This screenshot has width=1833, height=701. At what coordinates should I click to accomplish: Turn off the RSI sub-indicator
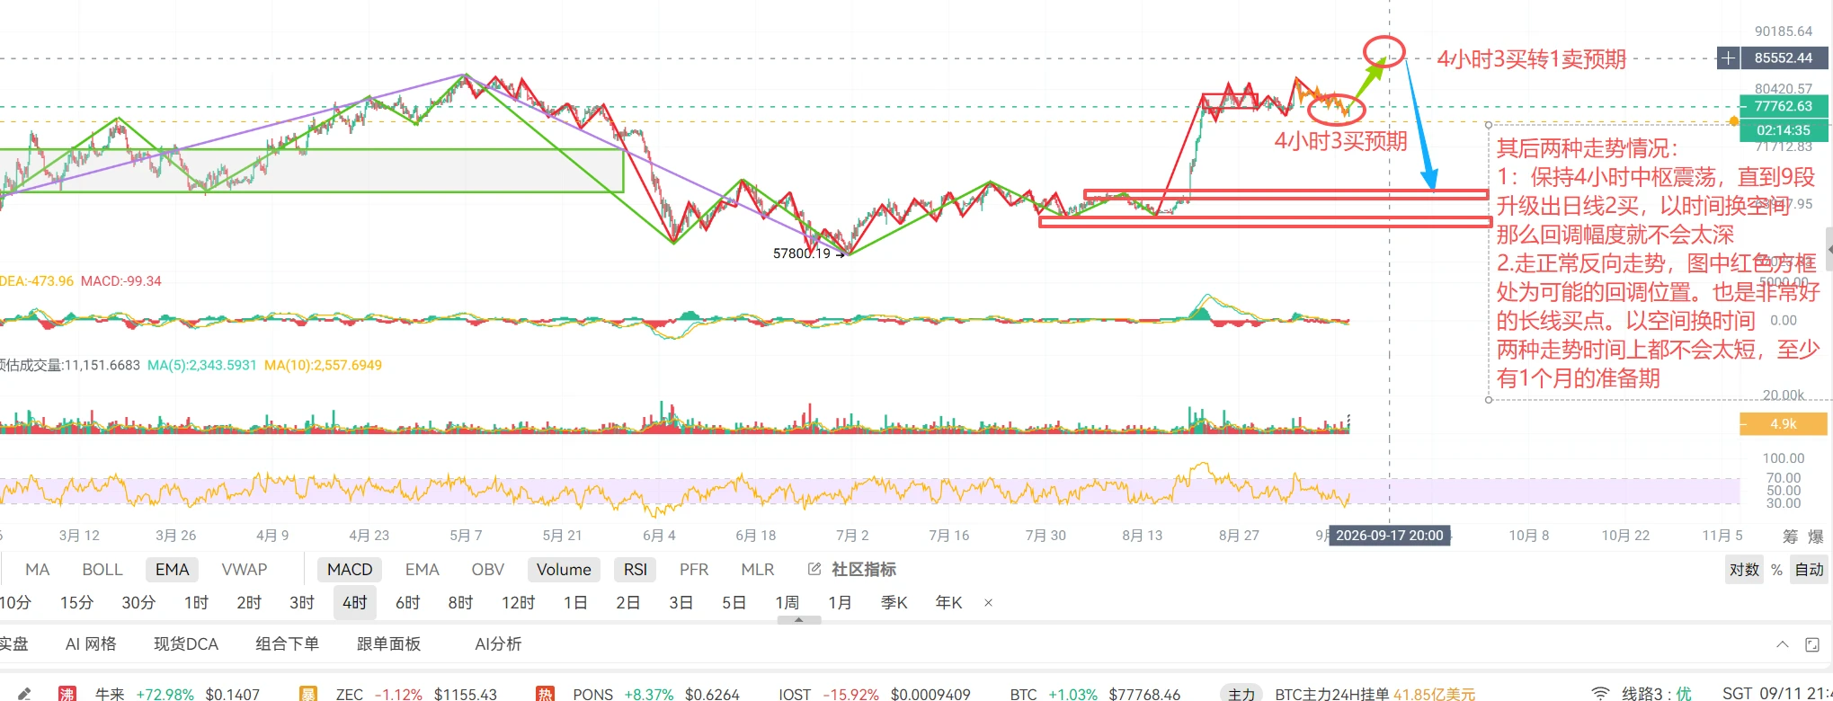point(636,570)
